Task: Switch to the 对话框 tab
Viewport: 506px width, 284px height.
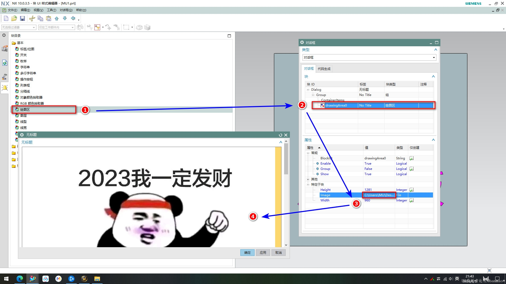Action: point(309,69)
